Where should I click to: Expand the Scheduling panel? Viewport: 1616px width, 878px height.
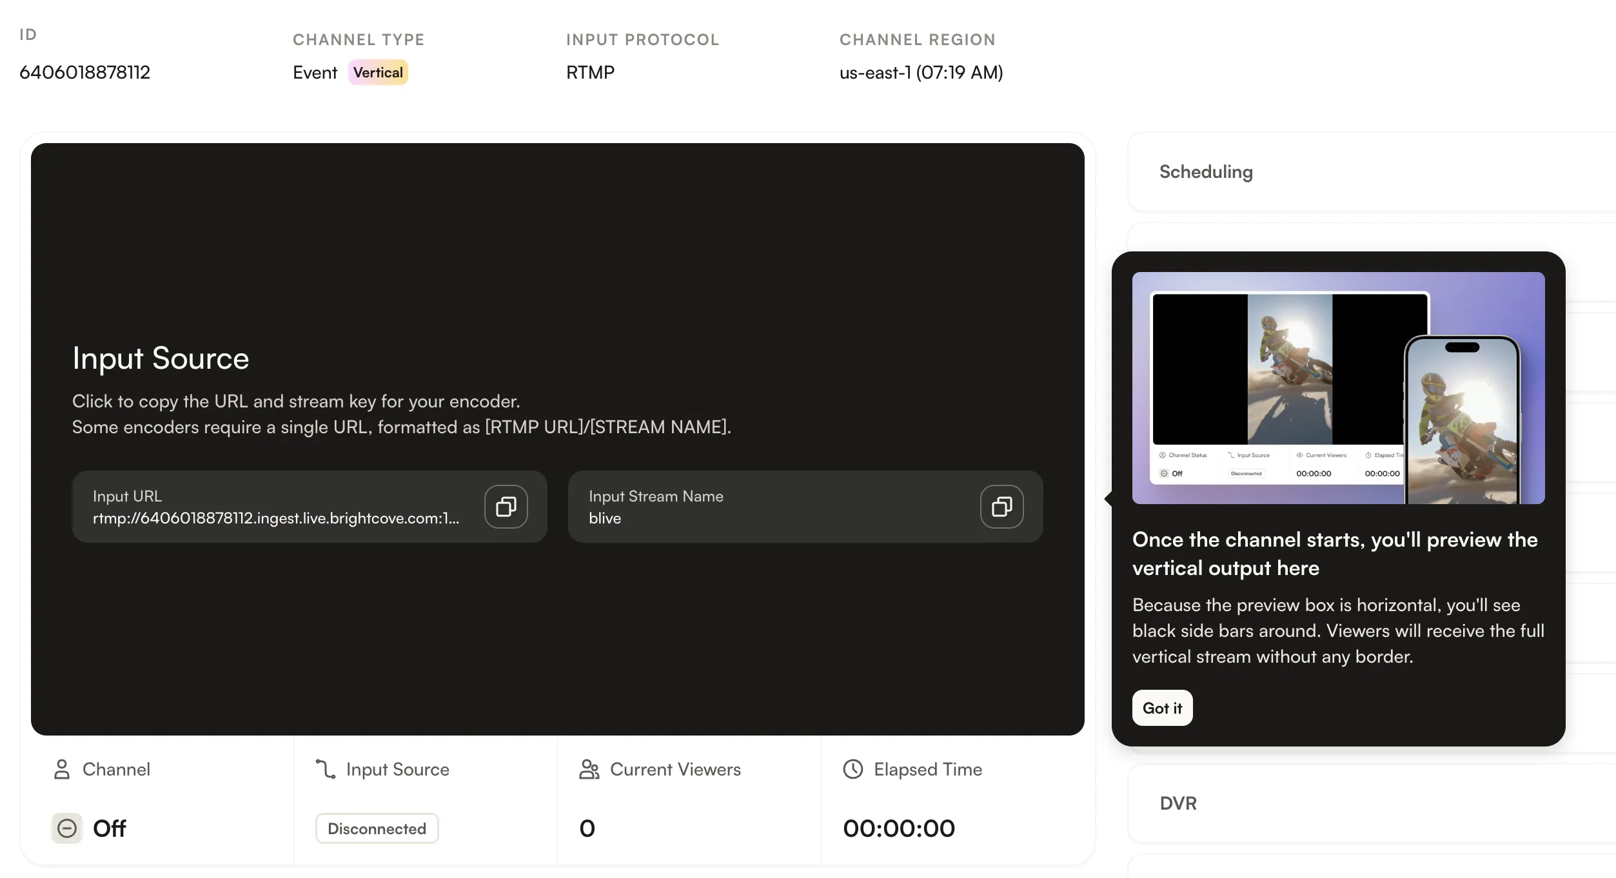pos(1372,172)
